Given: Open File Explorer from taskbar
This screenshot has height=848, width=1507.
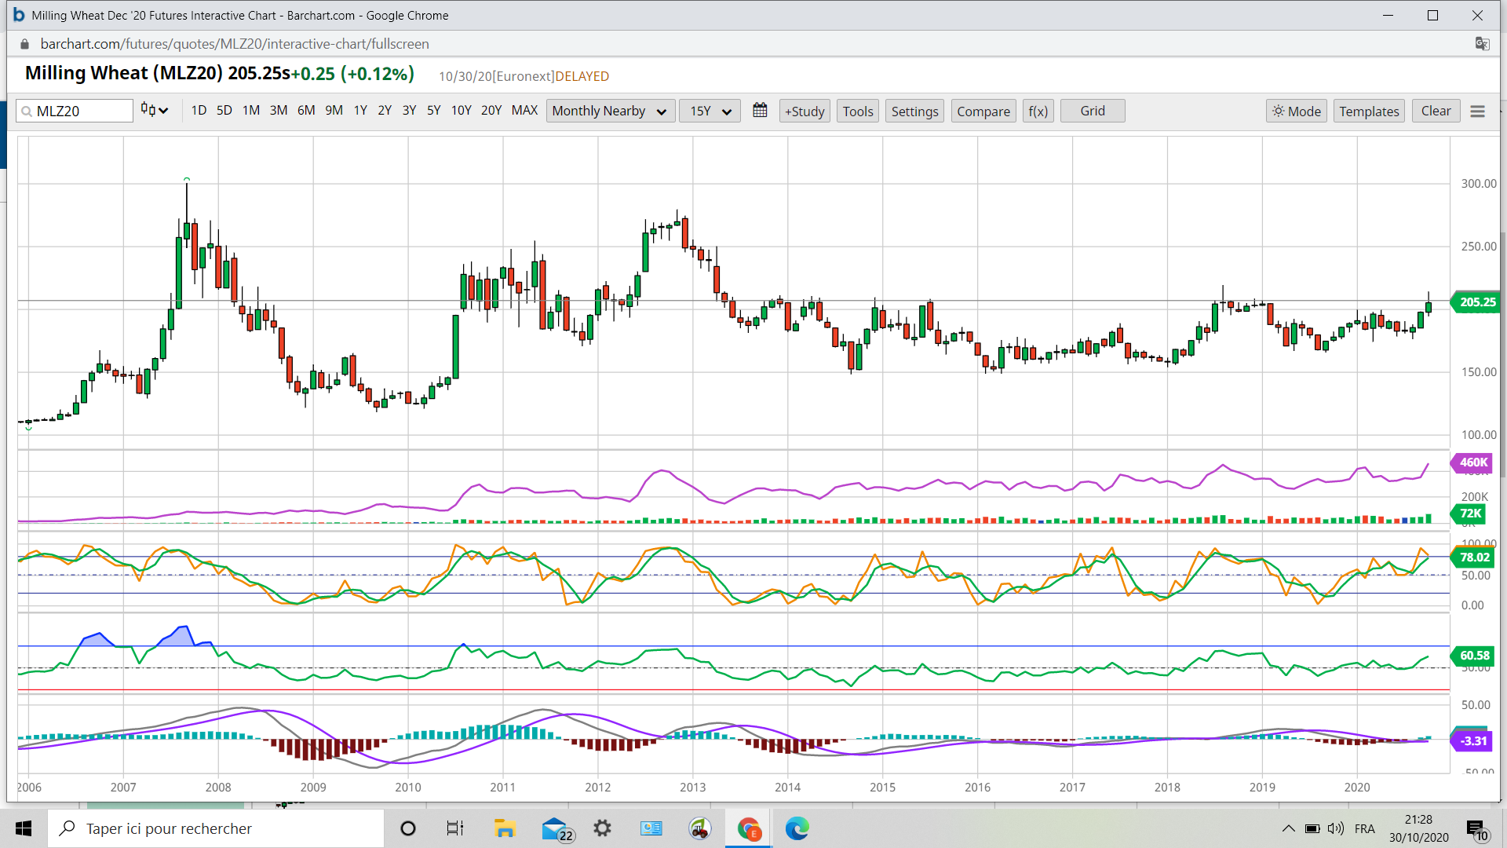Looking at the screenshot, I should coord(504,828).
